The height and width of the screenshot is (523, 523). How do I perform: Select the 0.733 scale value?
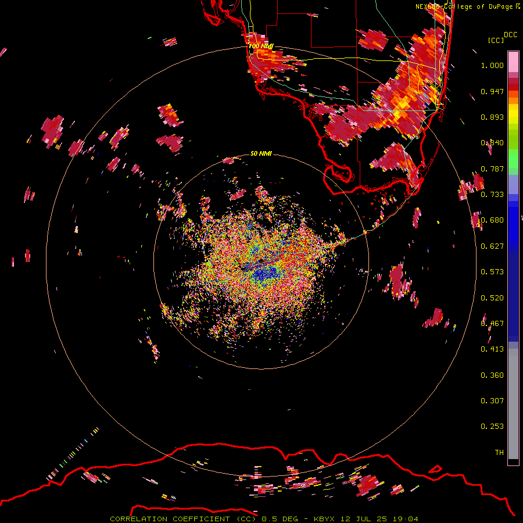[x=492, y=195]
